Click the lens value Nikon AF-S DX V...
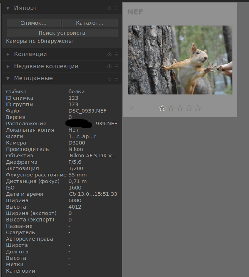 tap(93, 156)
